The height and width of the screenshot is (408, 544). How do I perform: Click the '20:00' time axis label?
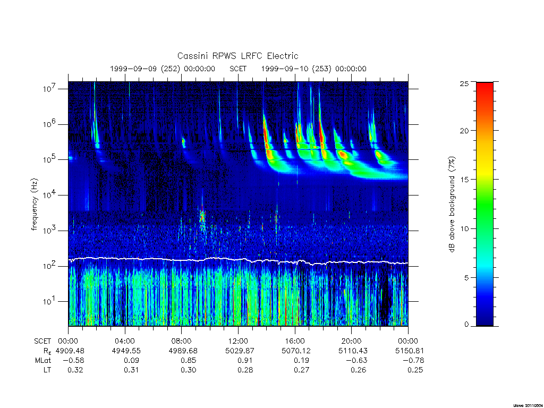(x=352, y=341)
